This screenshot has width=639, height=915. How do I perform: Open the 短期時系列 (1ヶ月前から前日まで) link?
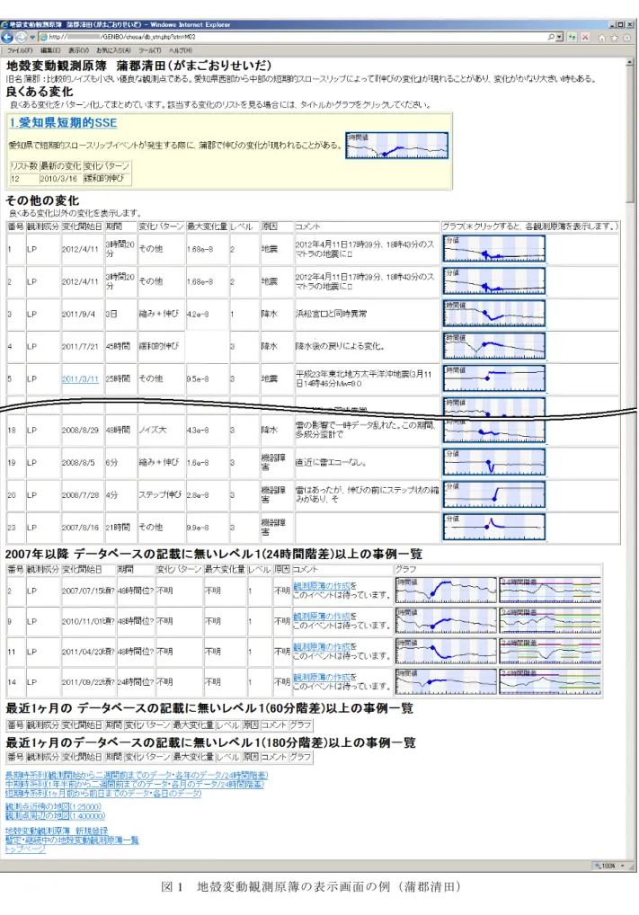tap(103, 794)
